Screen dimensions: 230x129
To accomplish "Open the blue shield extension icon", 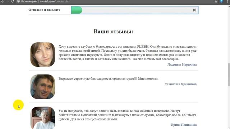I will coord(221,1).
